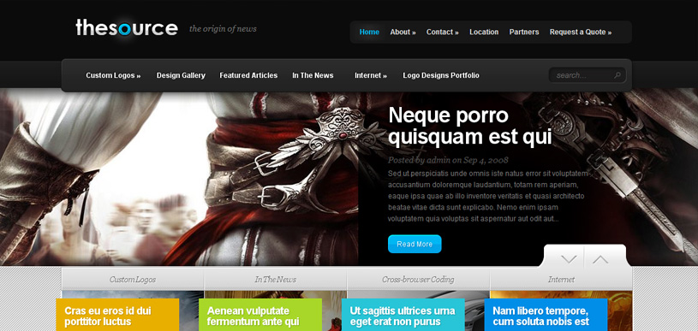This screenshot has height=331, width=698.
Task: Focus the search input field
Action: 583,75
